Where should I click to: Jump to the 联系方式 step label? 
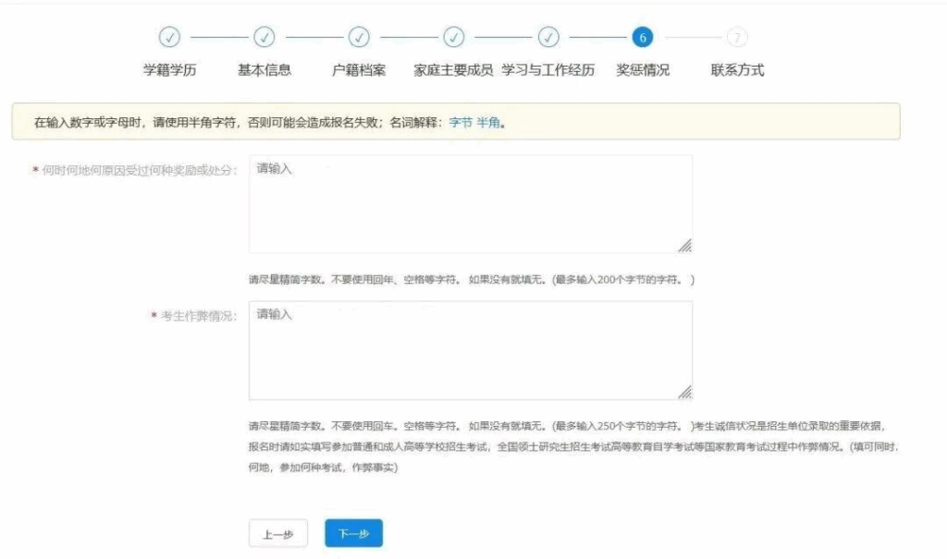(737, 70)
